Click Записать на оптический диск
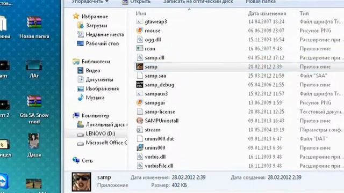The width and height of the screenshot is (344, 193). pos(198,2)
